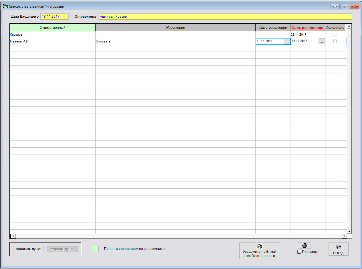Sort by Ответственный column header
Viewport: 362px width, 269px height.
[x=53, y=27]
